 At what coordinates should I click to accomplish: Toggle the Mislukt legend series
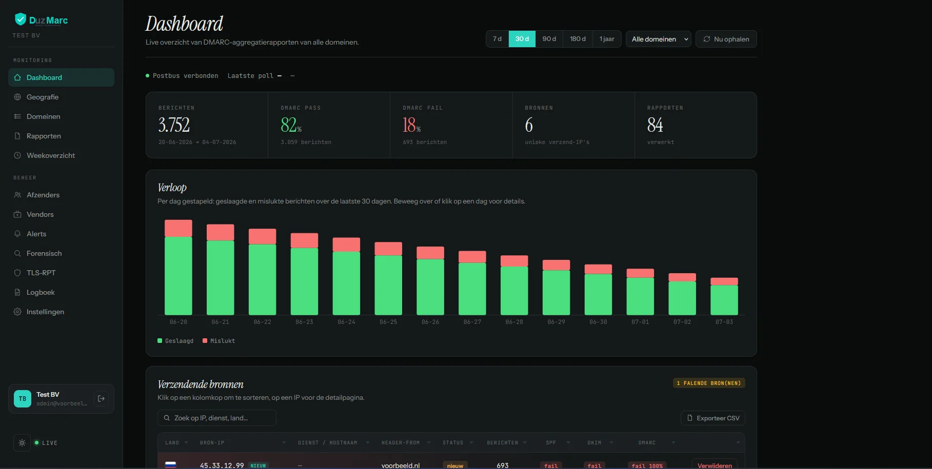point(219,341)
